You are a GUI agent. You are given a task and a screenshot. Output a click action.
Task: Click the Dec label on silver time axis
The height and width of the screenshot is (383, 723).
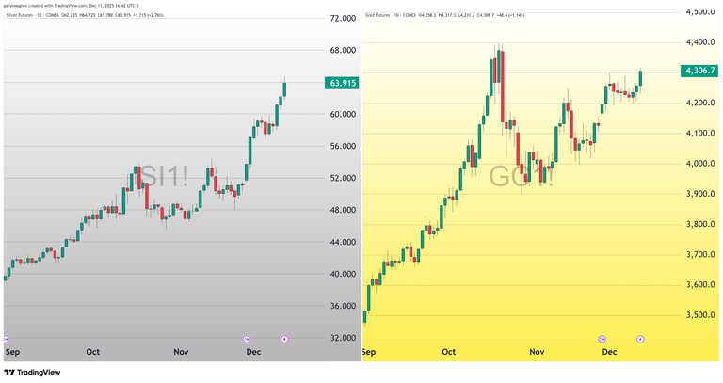coord(254,351)
